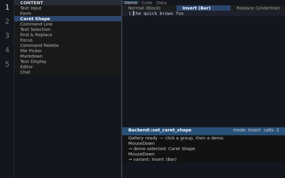This screenshot has height=178, width=285.
Task: Choose the Normal (Block) caret variant
Action: tap(149, 8)
